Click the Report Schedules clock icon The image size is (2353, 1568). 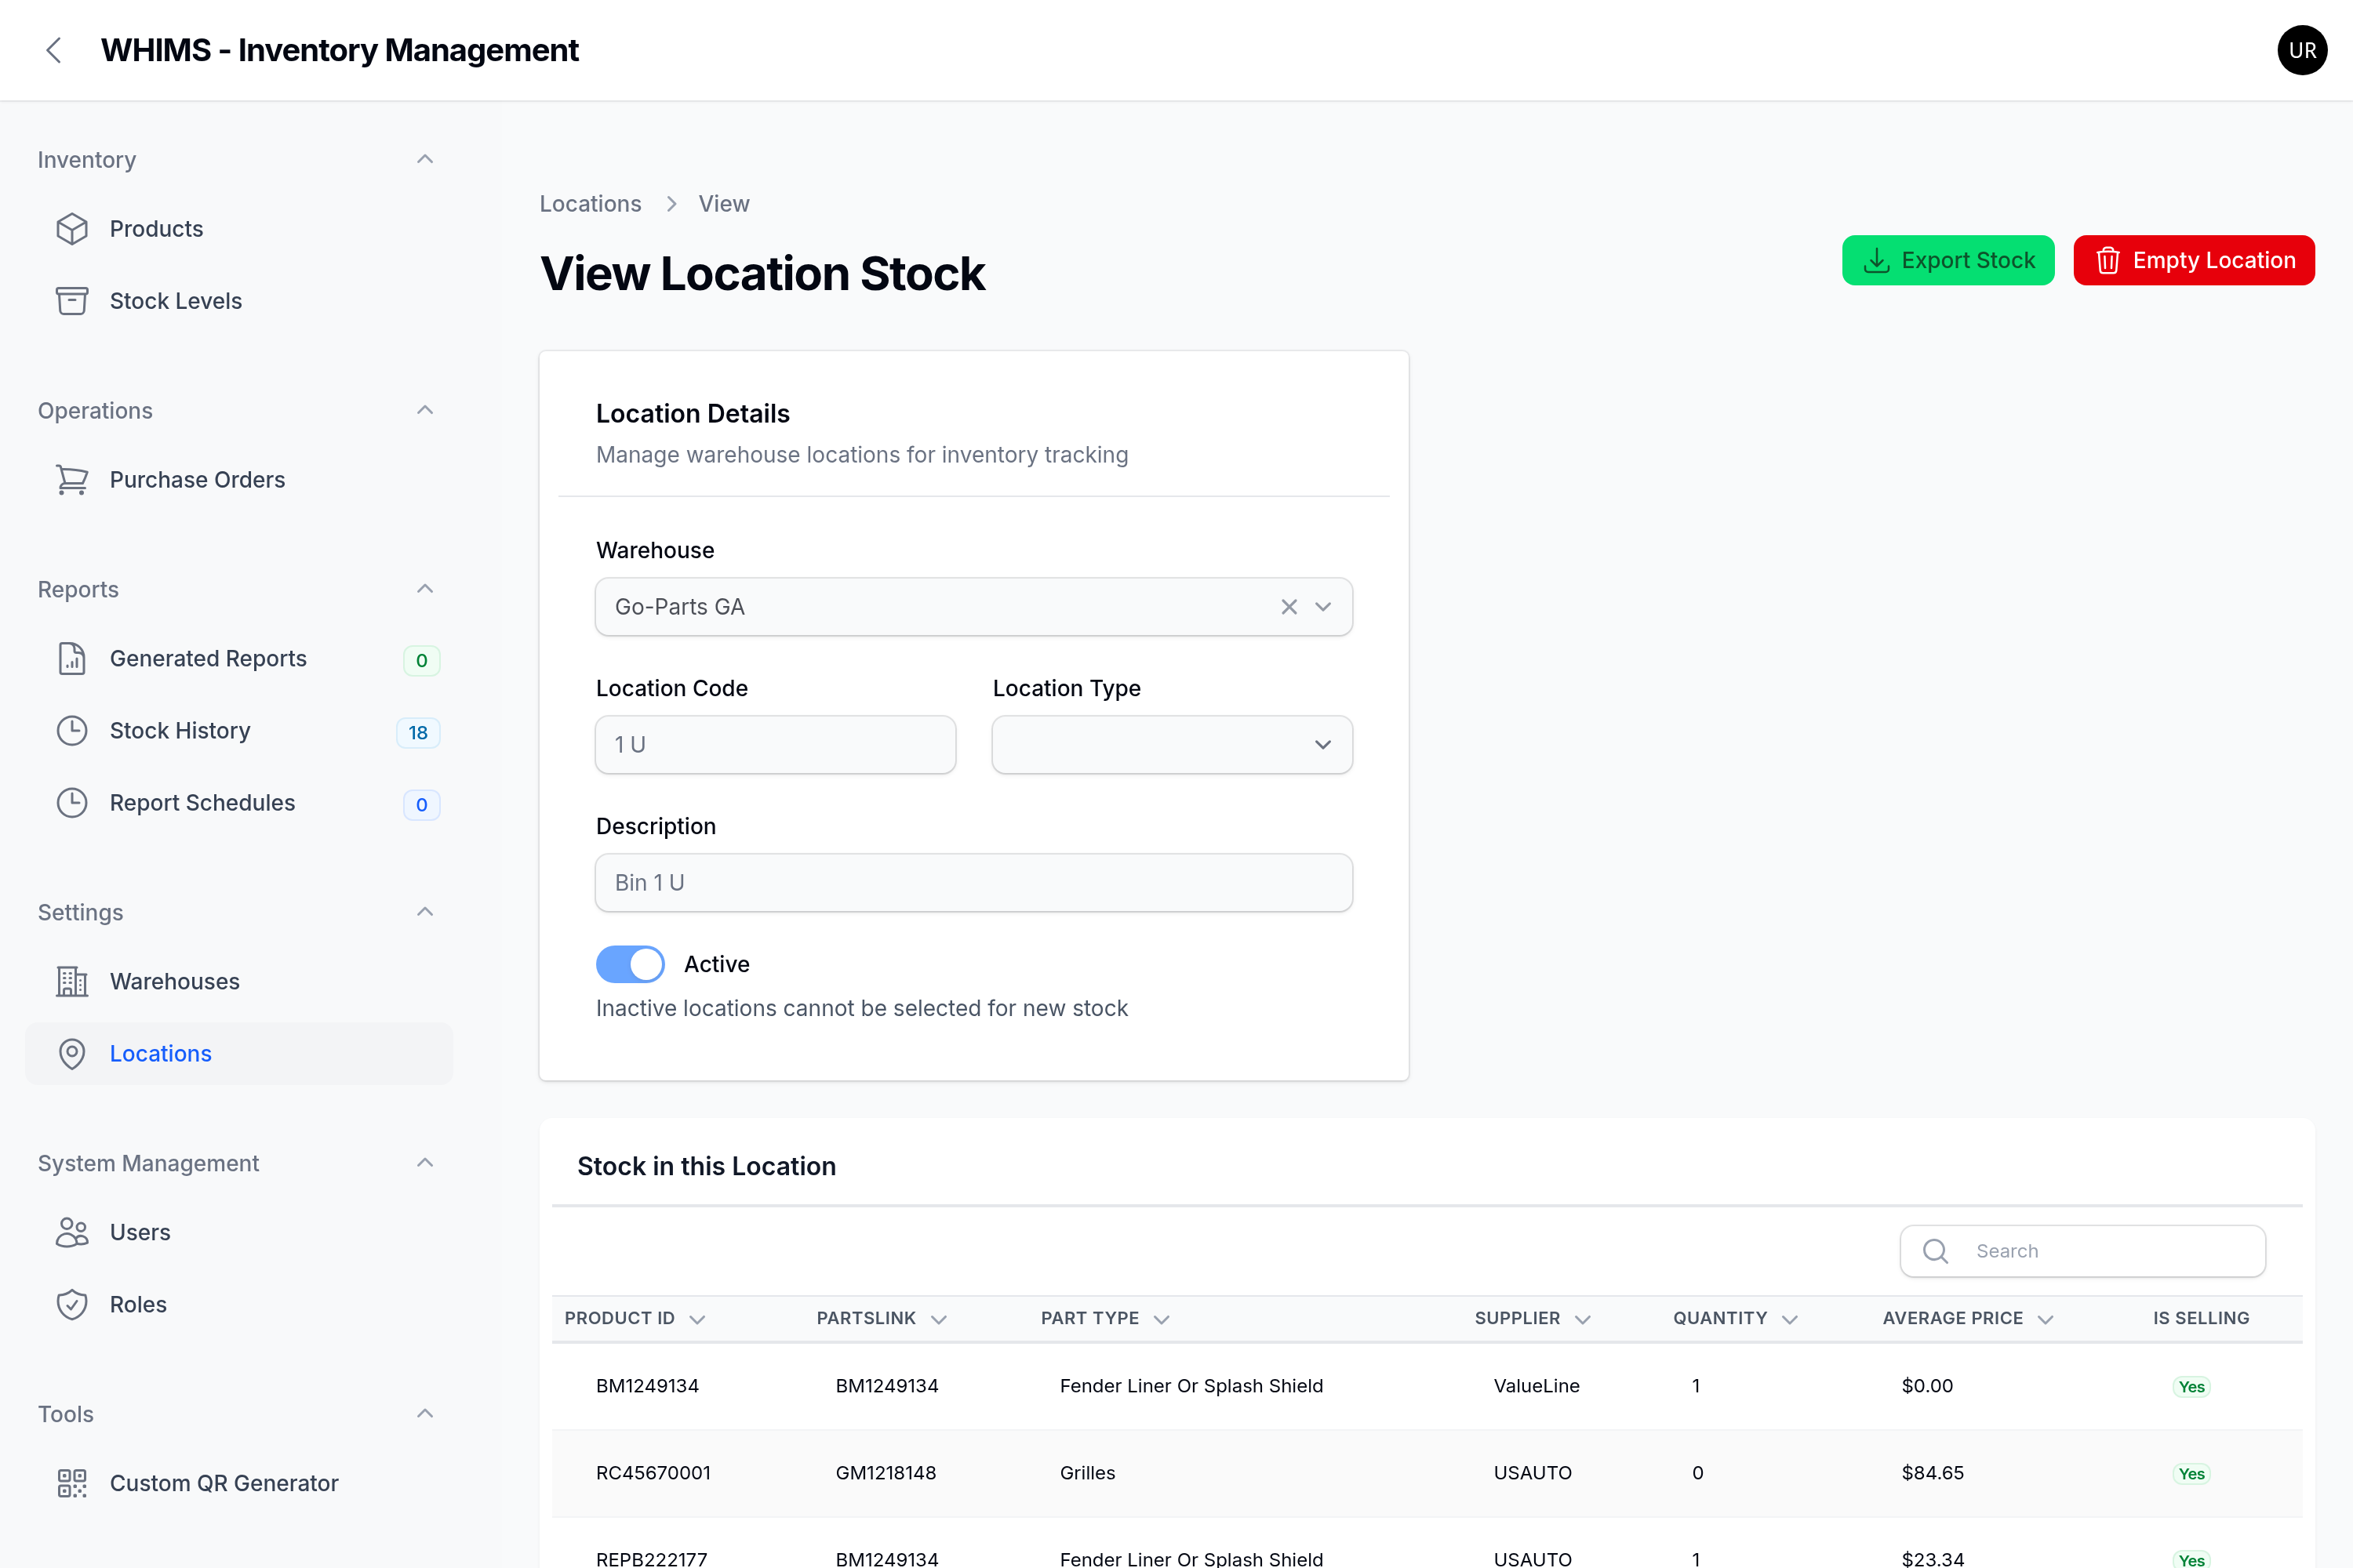tap(72, 803)
